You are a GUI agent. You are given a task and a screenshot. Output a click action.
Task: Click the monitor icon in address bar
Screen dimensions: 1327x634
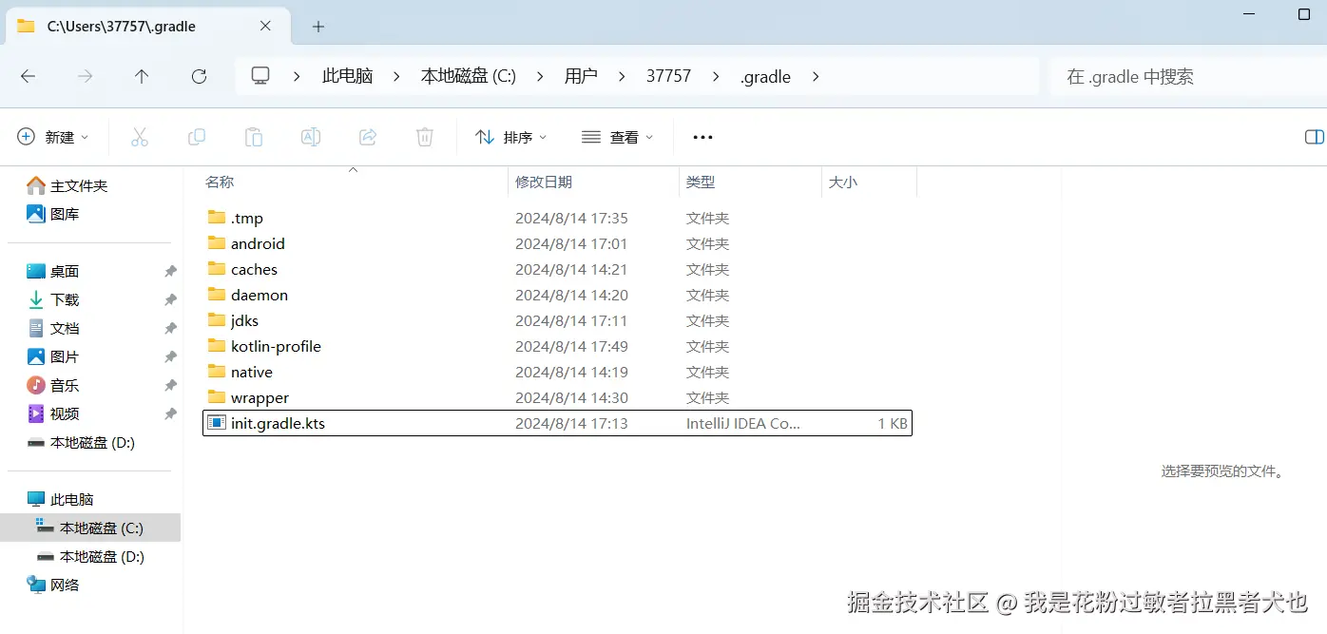[x=260, y=76]
